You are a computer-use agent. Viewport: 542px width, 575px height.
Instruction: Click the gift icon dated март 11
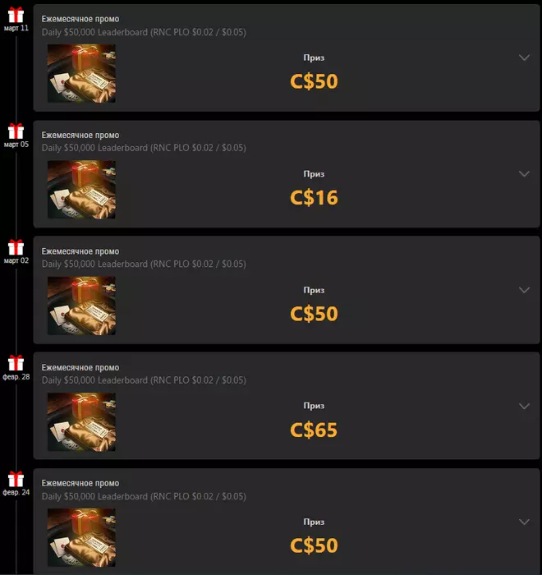pos(16,15)
